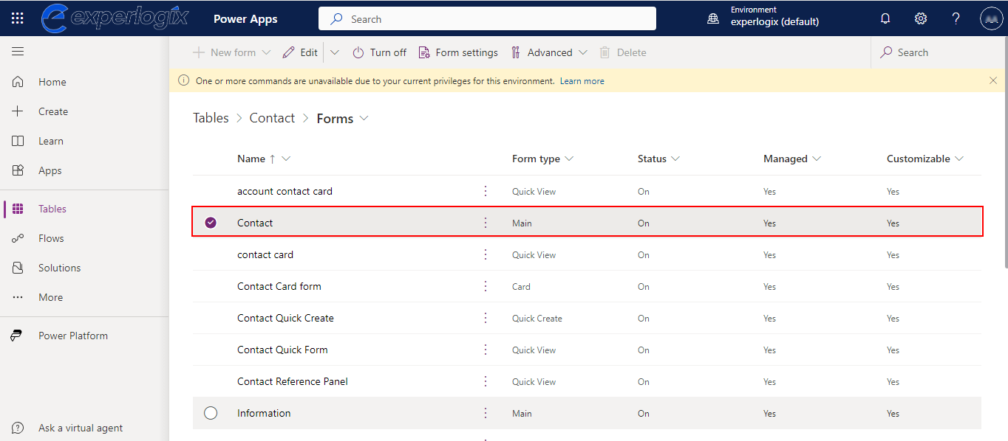Open the account contact card form

click(285, 191)
